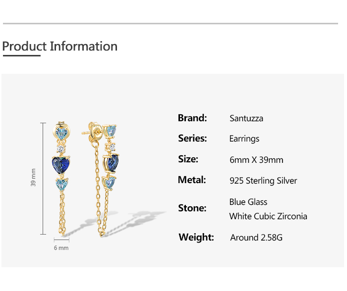
Task: Click the Earrings series value
Action: [244, 139]
